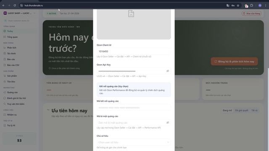Screen dimensions: 269x151
Task: Open the browser extensions icon
Action: pos(252,5)
